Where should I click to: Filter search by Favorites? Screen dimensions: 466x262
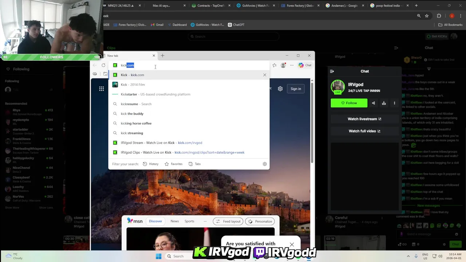pos(174,164)
